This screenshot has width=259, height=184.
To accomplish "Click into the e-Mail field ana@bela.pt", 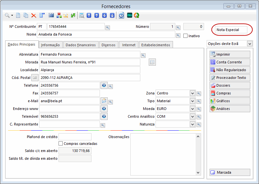I will [x=70, y=101].
